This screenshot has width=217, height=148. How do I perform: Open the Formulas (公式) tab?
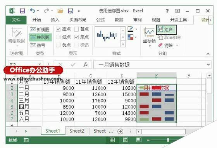coord(100,20)
